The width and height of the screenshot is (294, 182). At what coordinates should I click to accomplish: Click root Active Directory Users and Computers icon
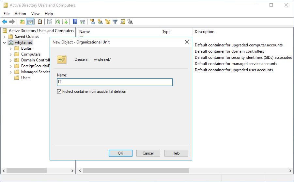(x=5, y=31)
